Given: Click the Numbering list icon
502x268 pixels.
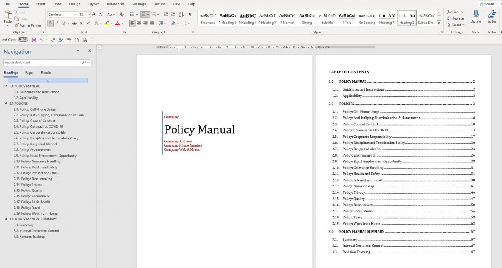Looking at the screenshot, I should (143, 15).
